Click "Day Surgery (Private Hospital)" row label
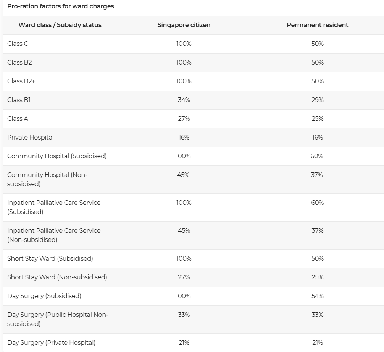 pyautogui.click(x=51, y=342)
